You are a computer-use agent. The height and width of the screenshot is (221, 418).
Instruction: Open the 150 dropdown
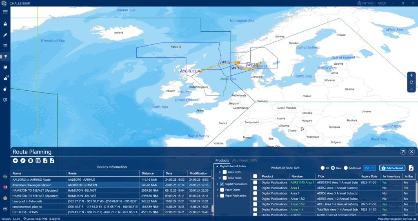tap(369, 168)
